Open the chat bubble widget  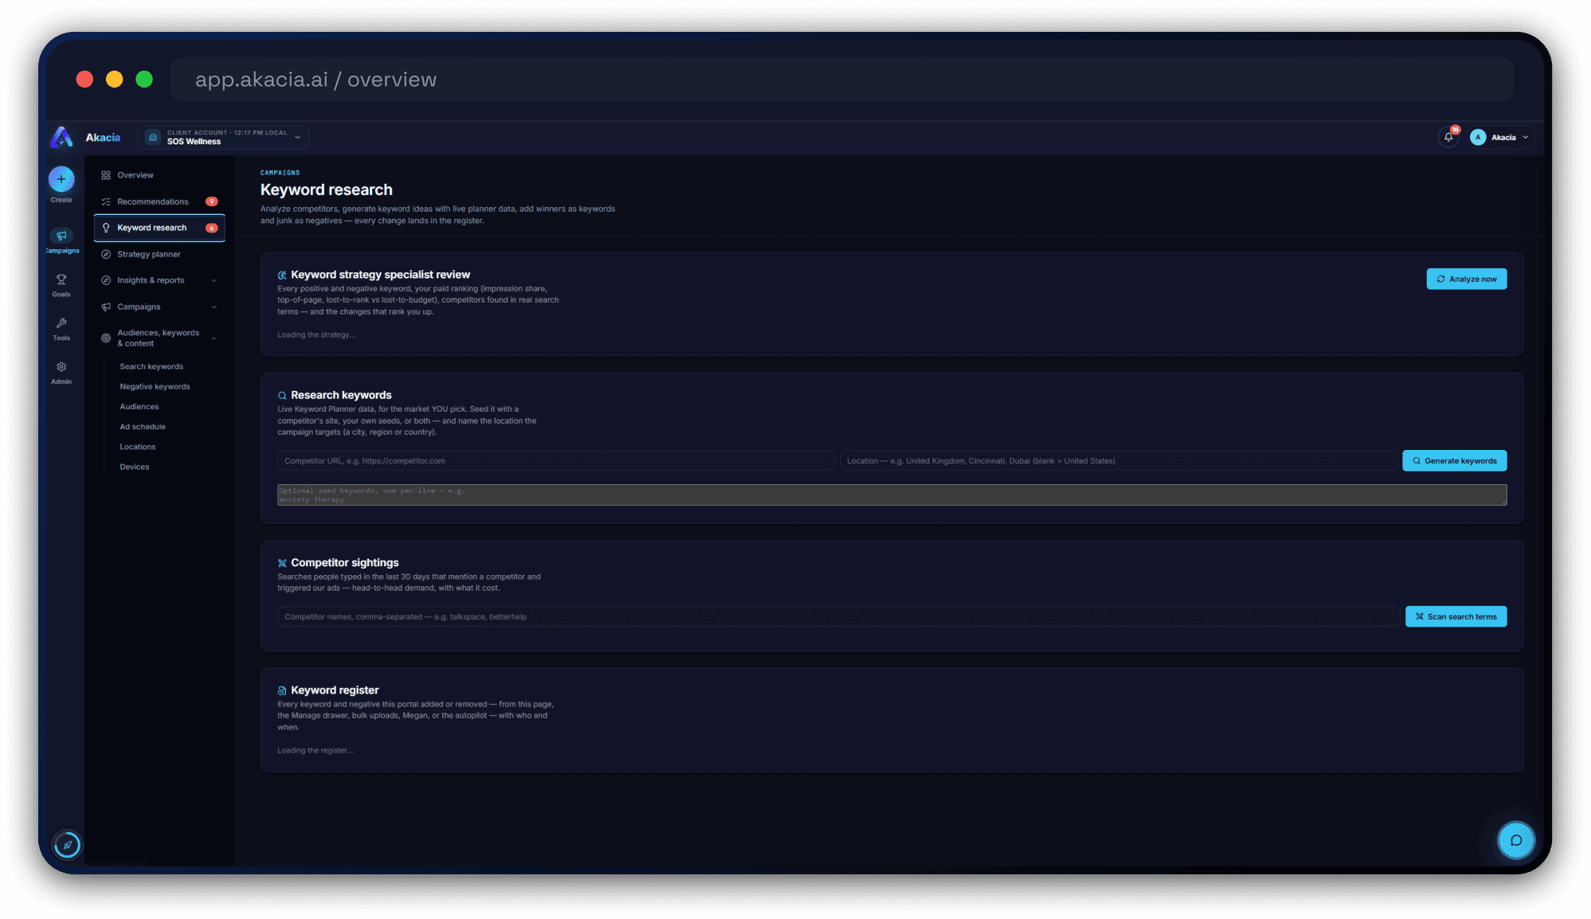point(1515,840)
